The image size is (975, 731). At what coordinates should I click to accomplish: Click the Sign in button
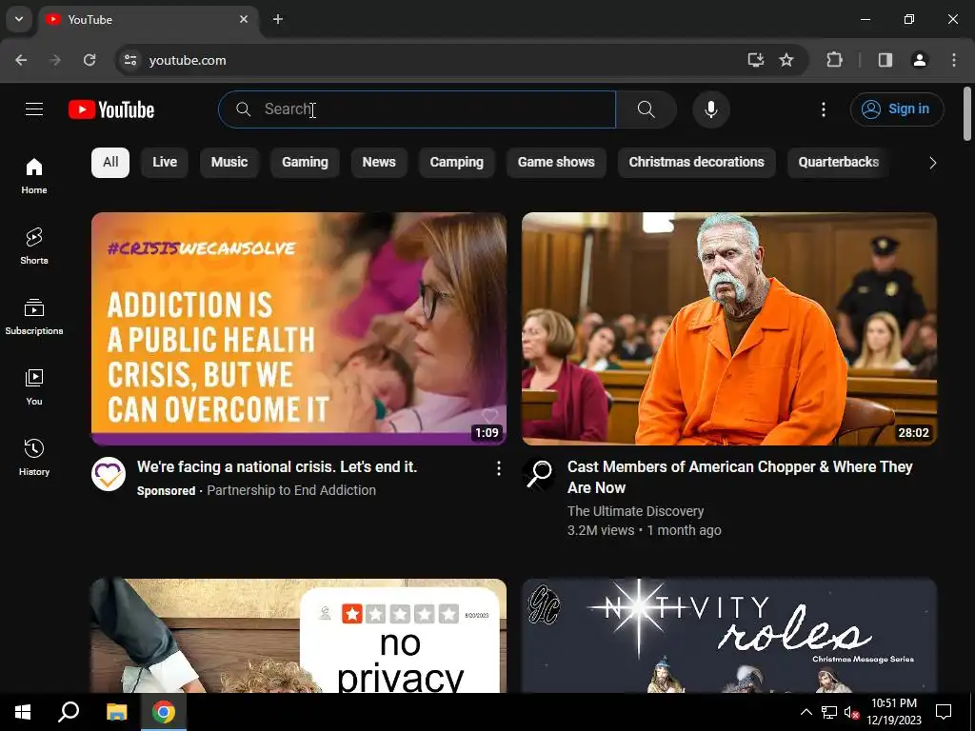pyautogui.click(x=897, y=109)
